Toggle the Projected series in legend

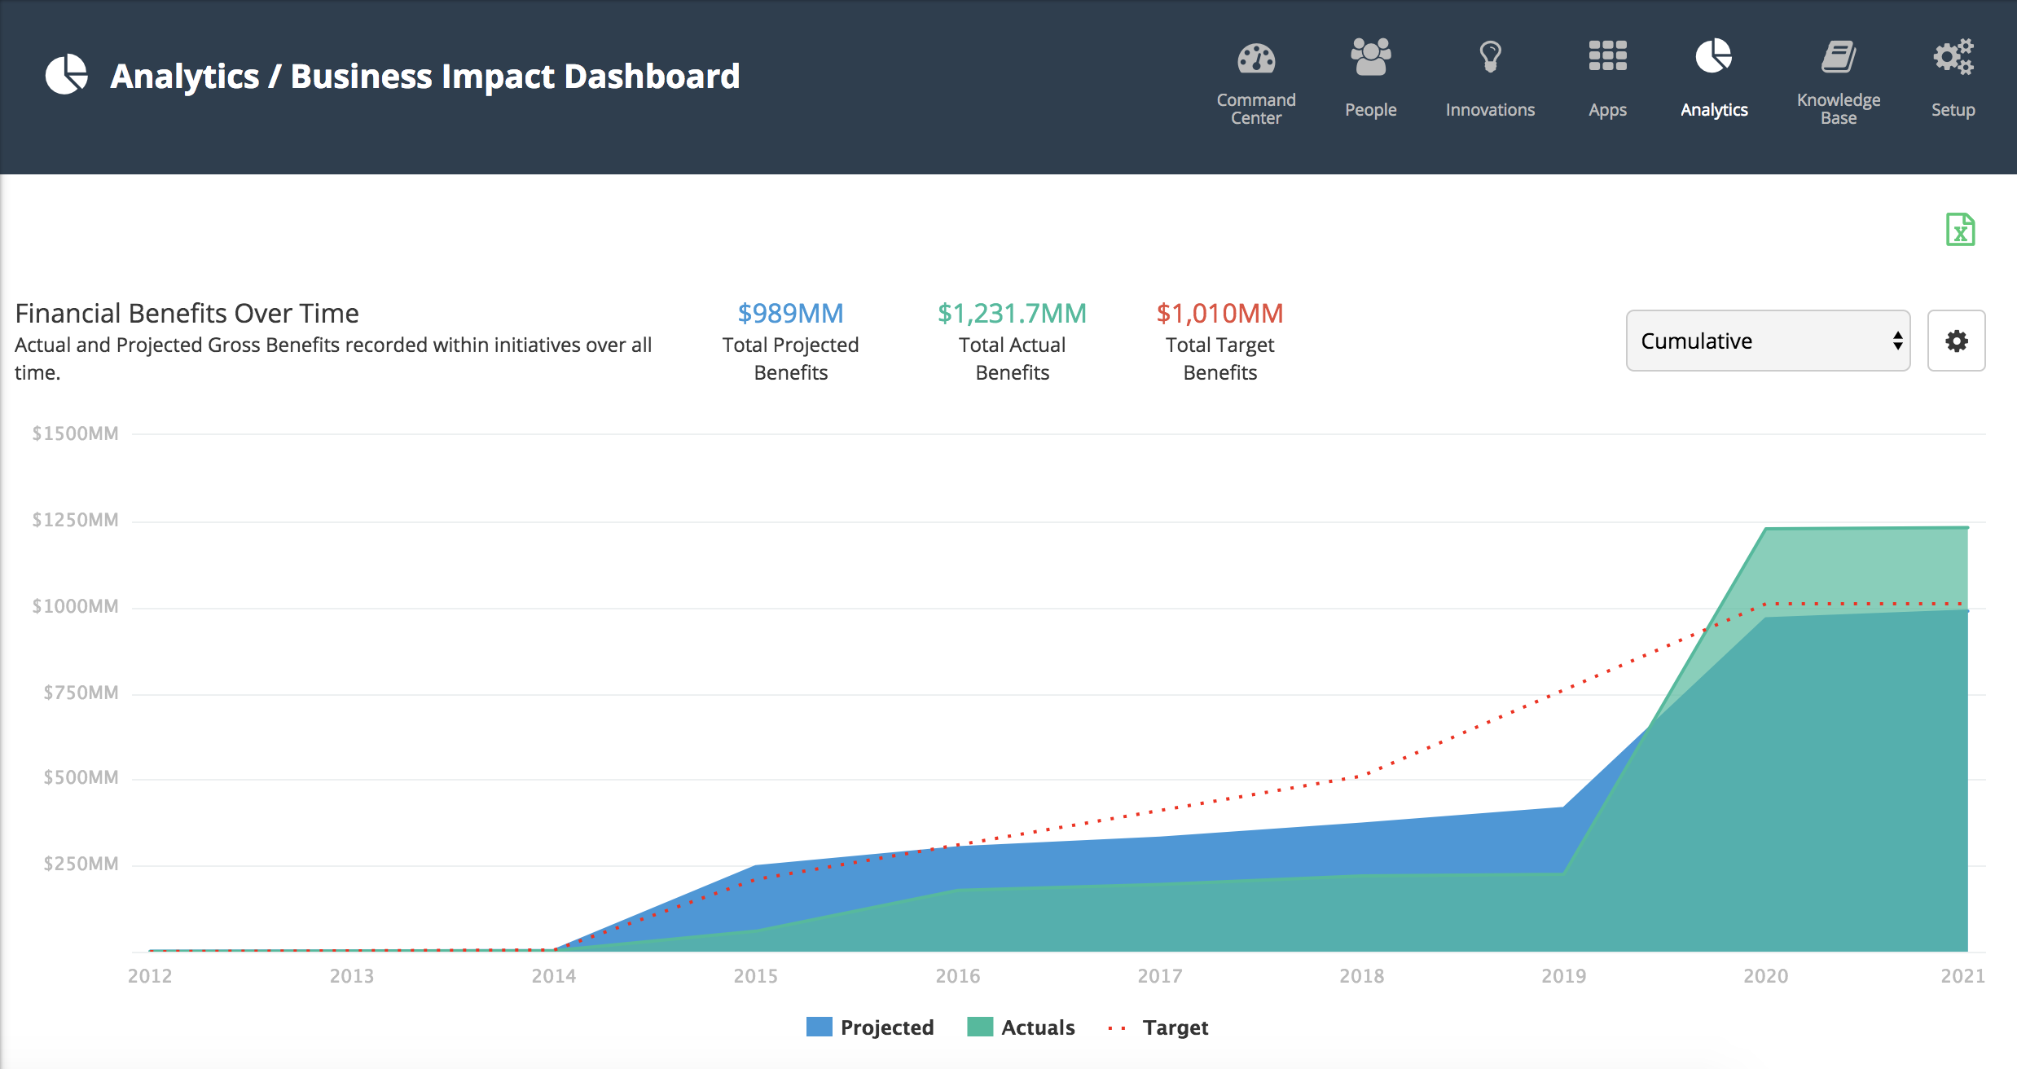870,1027
